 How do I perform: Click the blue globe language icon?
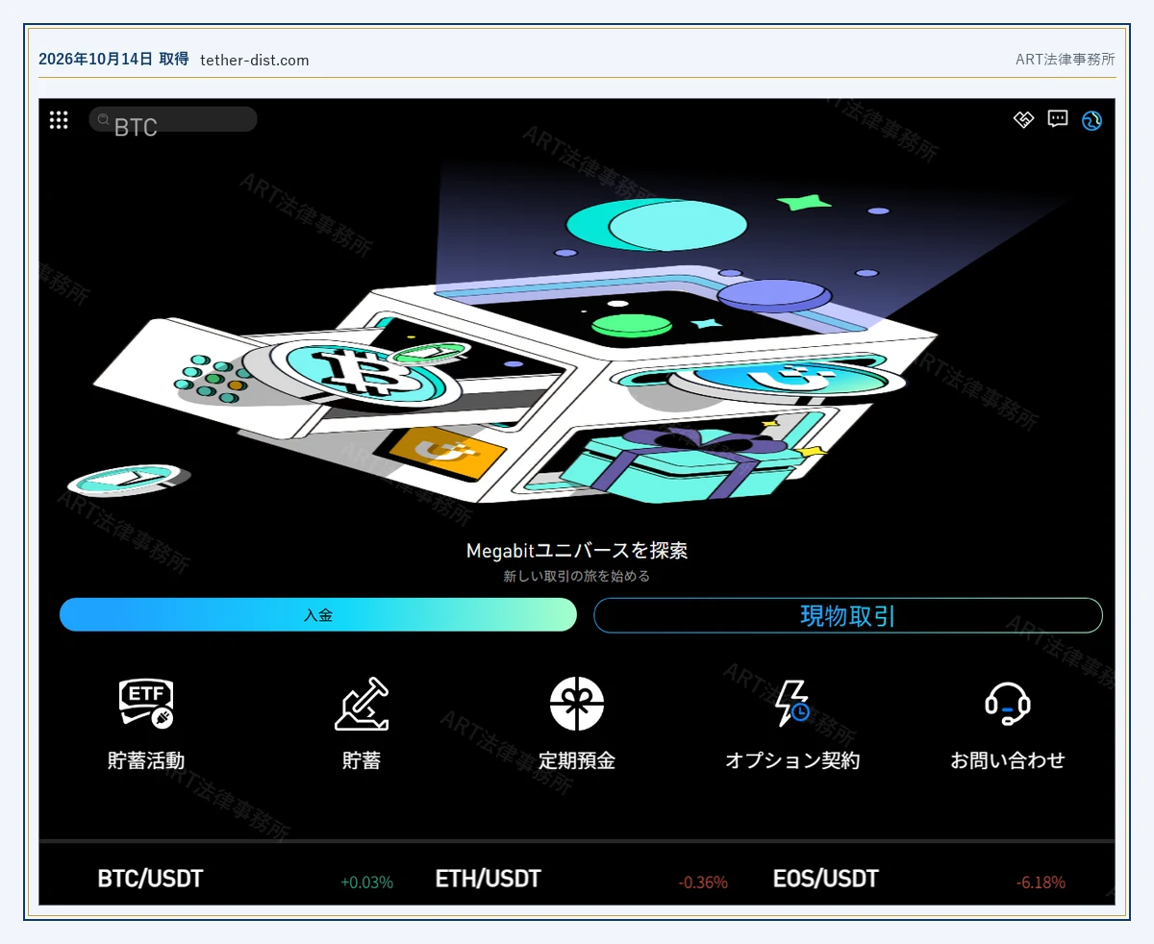point(1091,120)
